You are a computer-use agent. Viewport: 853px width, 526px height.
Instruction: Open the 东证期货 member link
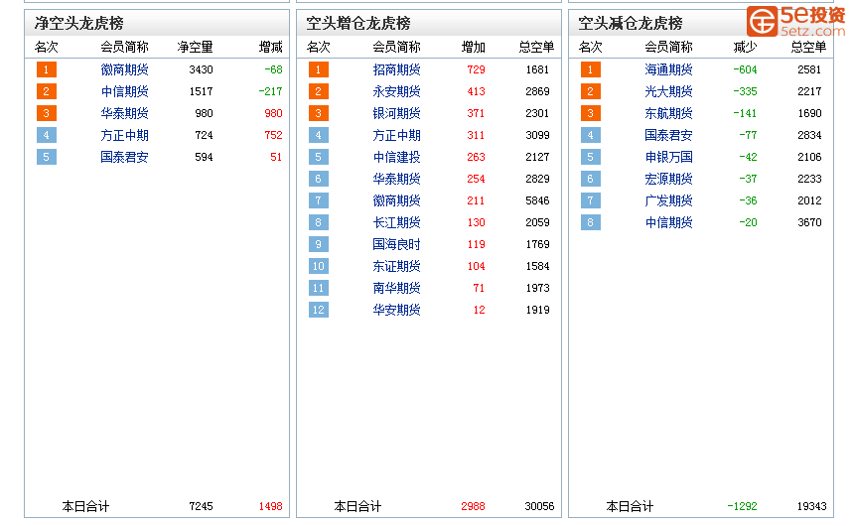396,266
